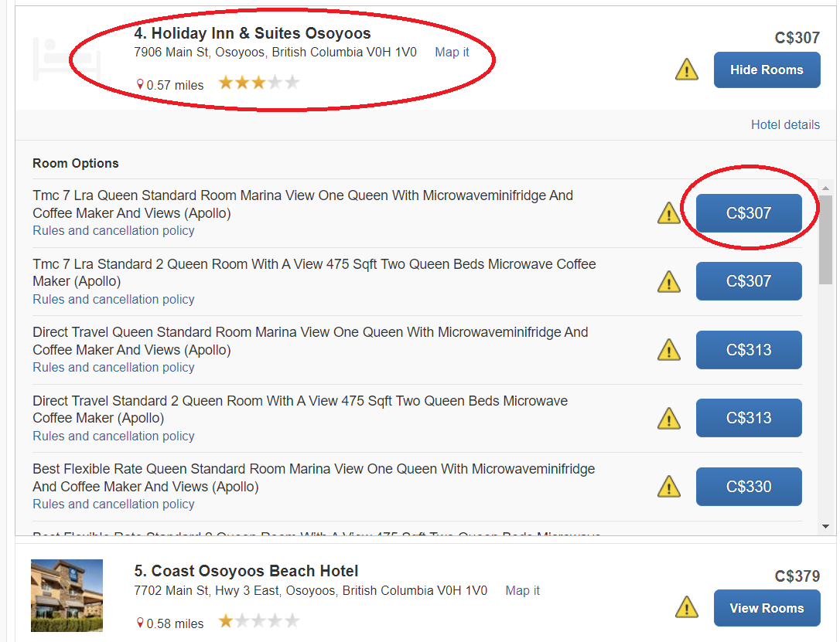Open Map it link for Holiday Inn

pyautogui.click(x=452, y=53)
